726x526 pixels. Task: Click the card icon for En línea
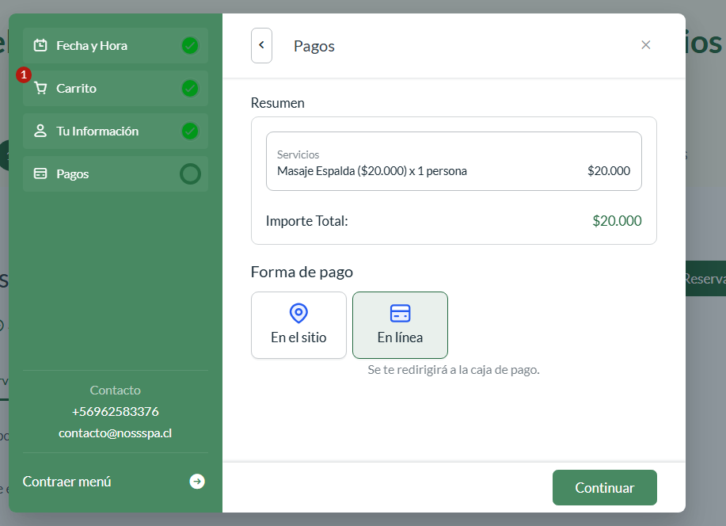point(400,313)
